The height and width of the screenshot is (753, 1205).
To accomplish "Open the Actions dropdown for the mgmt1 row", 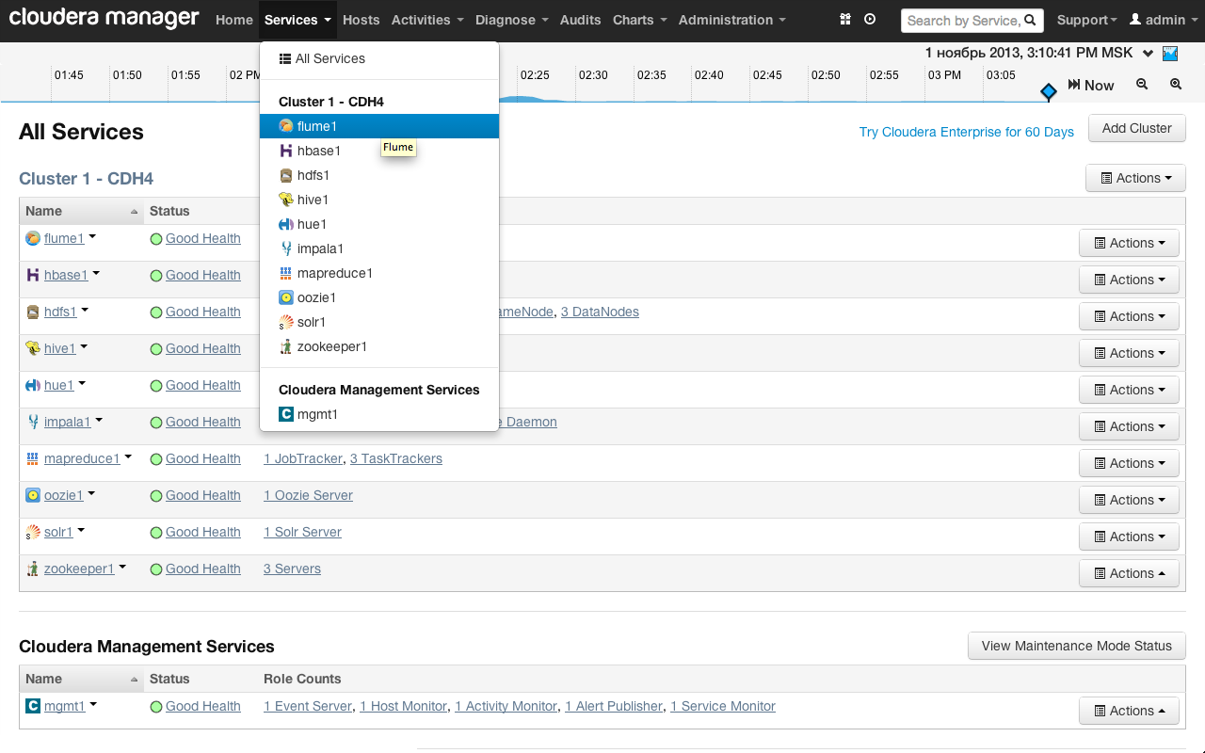I will tap(1129, 711).
